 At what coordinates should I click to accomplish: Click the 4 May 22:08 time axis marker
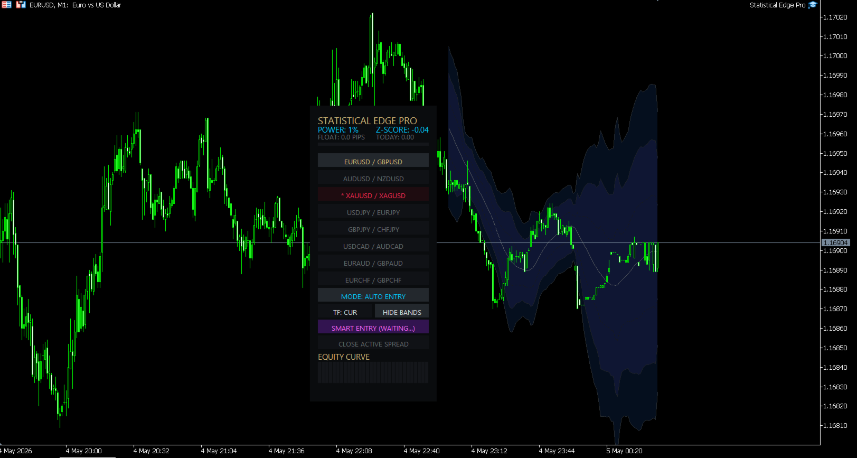pos(354,451)
